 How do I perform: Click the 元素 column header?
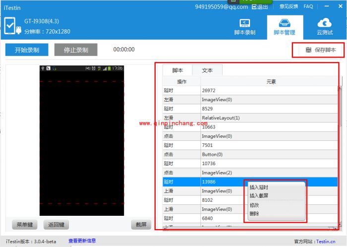point(271,82)
